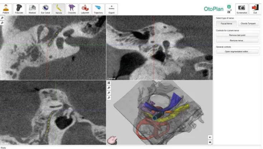Choose Facial Nerve as nerve type
The width and height of the screenshot is (263, 149).
point(226,24)
